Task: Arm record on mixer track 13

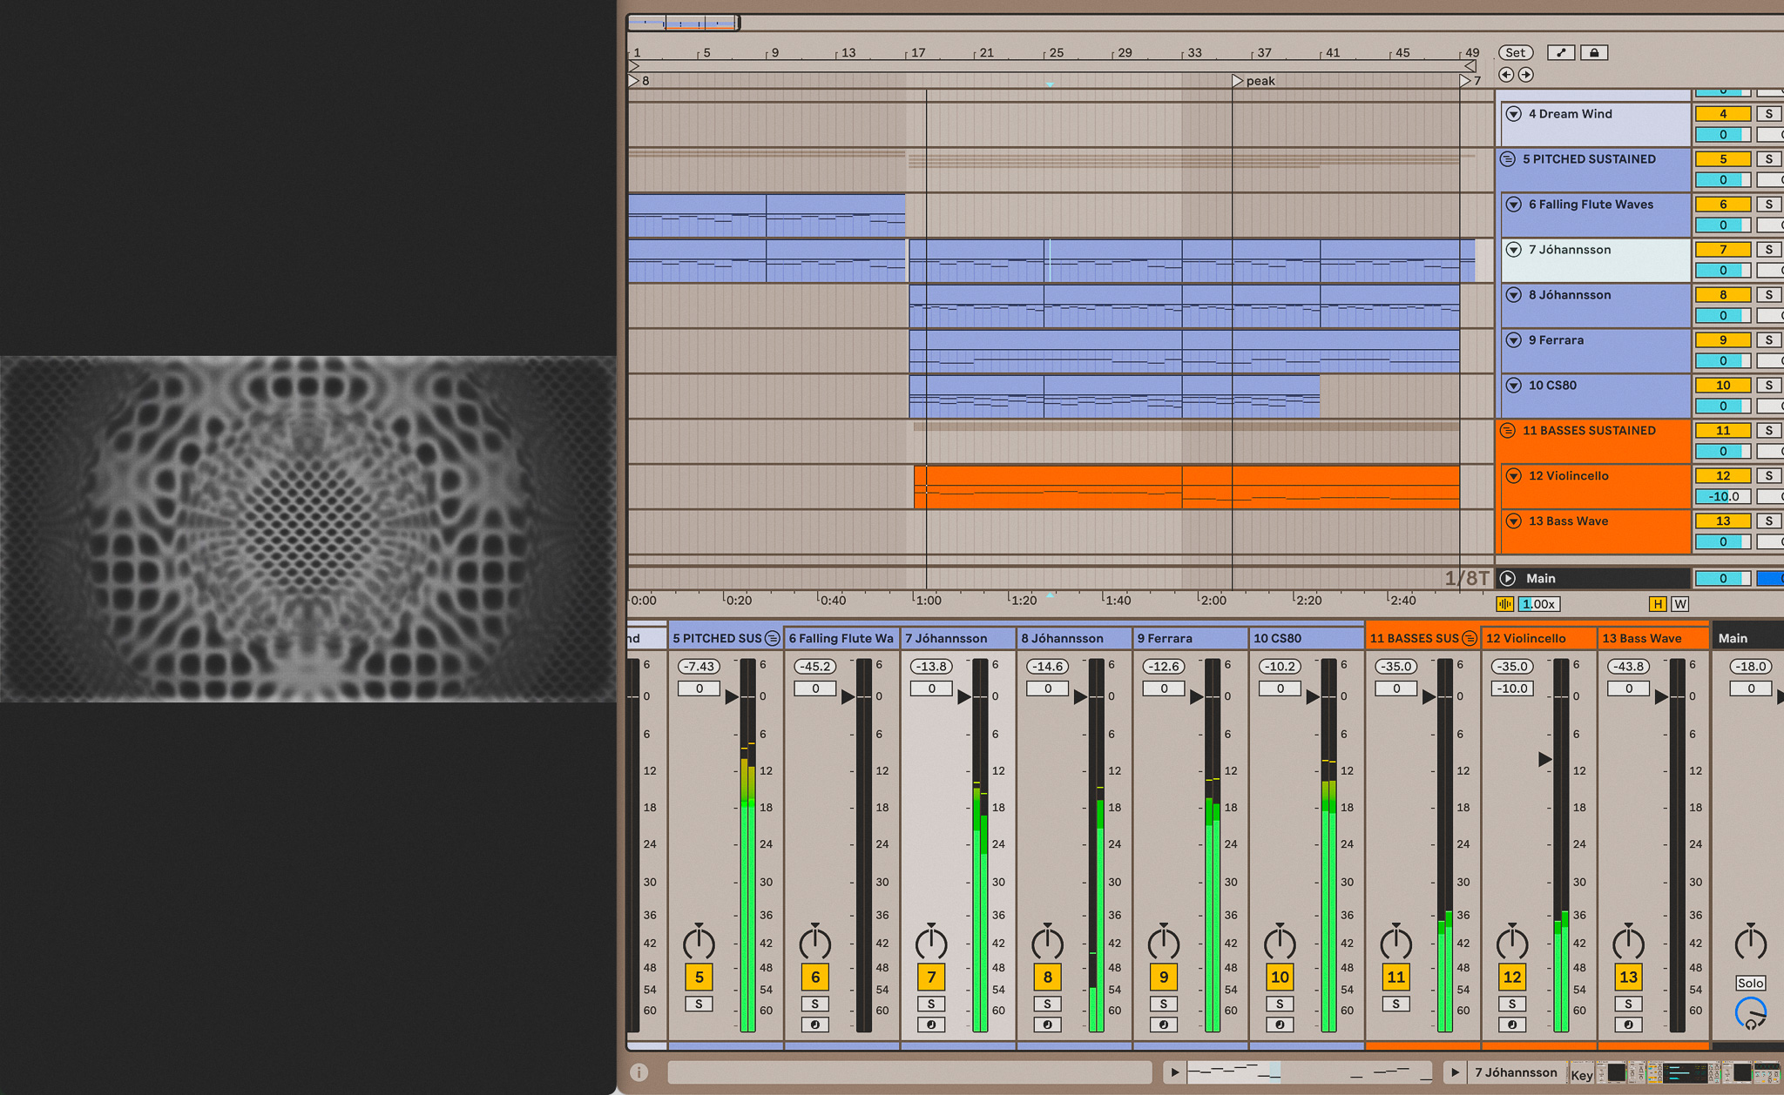Action: pyautogui.click(x=1628, y=1024)
